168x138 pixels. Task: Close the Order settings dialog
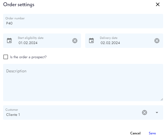click(x=158, y=5)
